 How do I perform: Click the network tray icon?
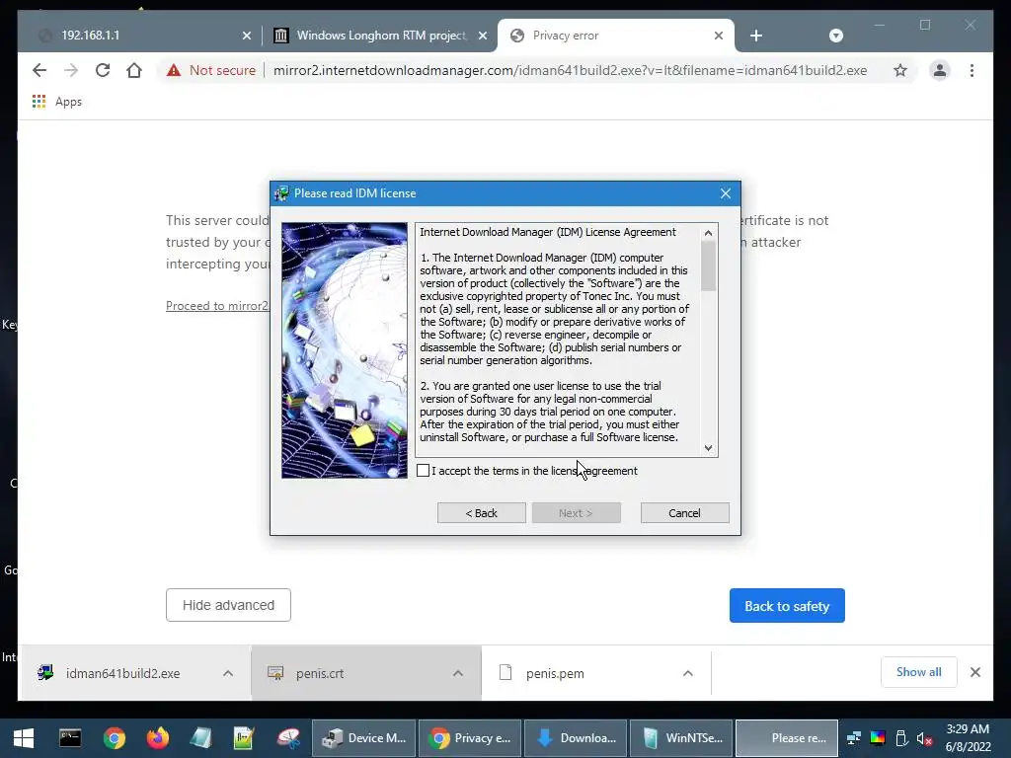click(x=854, y=738)
